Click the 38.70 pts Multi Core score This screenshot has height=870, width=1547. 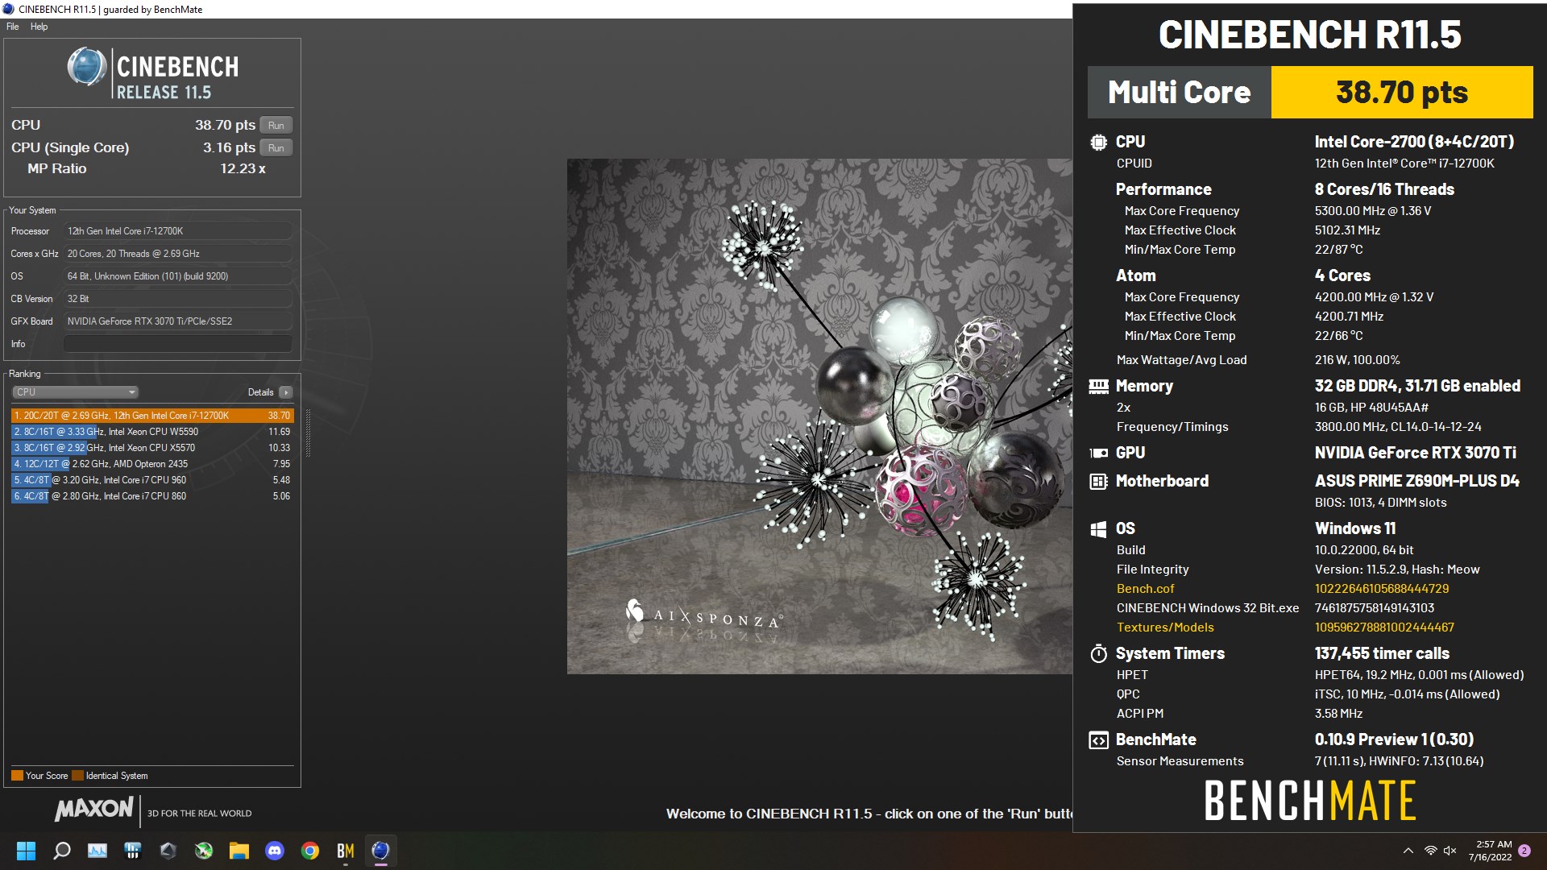click(1402, 93)
